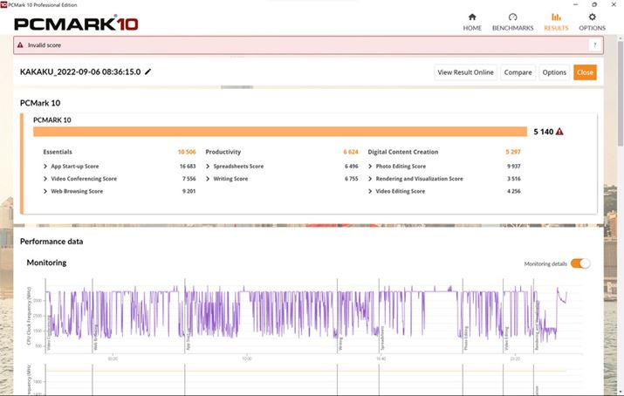Image resolution: width=624 pixels, height=396 pixels.
Task: Expand Rendering and Visualization Score row
Action: (x=371, y=179)
